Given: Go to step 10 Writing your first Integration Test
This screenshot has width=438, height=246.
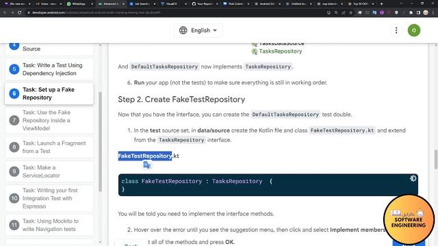Looking at the screenshot, I should tap(49, 198).
